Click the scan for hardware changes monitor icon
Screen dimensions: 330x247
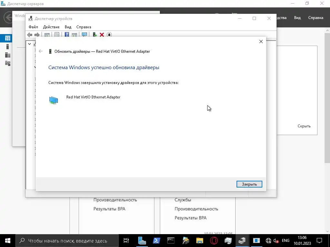(x=84, y=35)
